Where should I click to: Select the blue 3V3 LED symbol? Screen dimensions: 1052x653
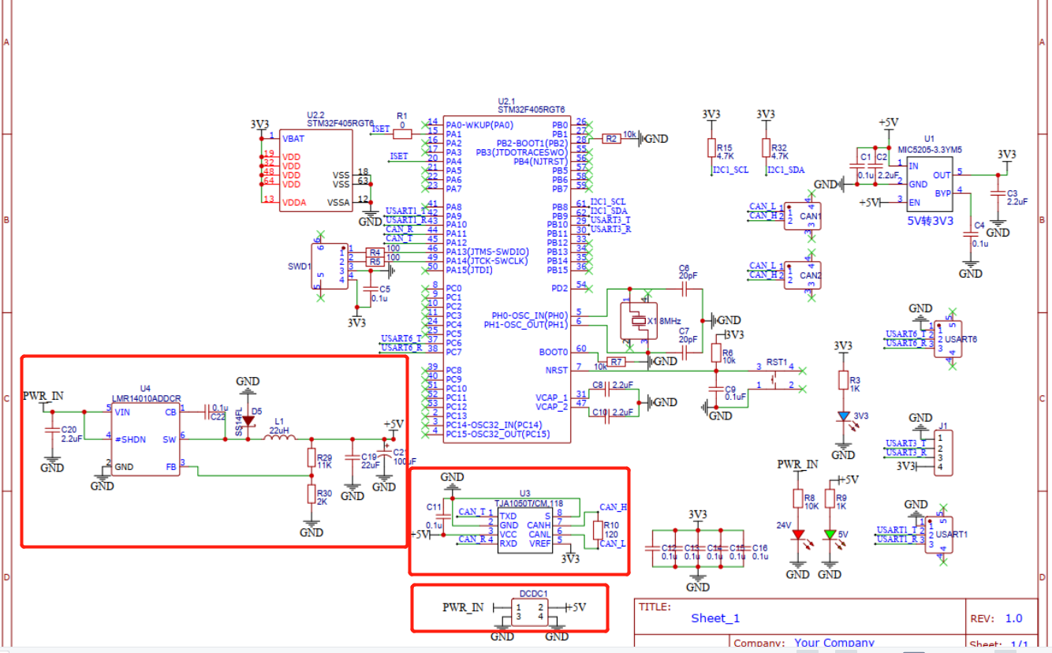[843, 416]
